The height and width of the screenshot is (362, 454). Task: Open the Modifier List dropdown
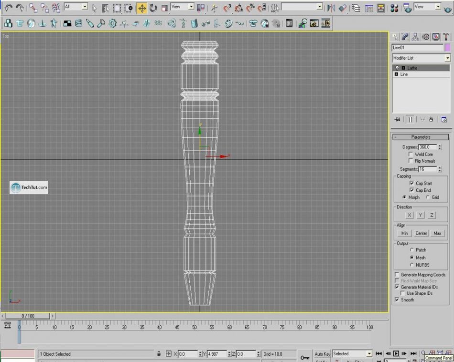447,58
